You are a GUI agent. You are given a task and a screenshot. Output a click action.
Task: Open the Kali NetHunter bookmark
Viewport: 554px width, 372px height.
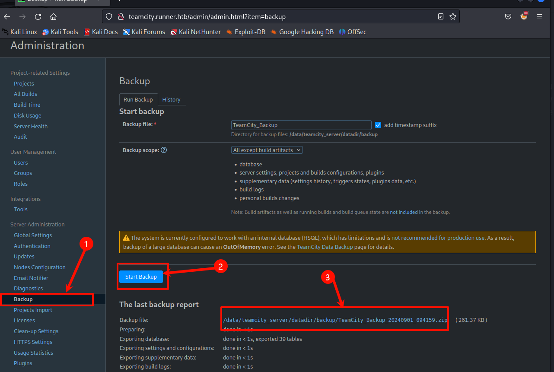pyautogui.click(x=195, y=32)
